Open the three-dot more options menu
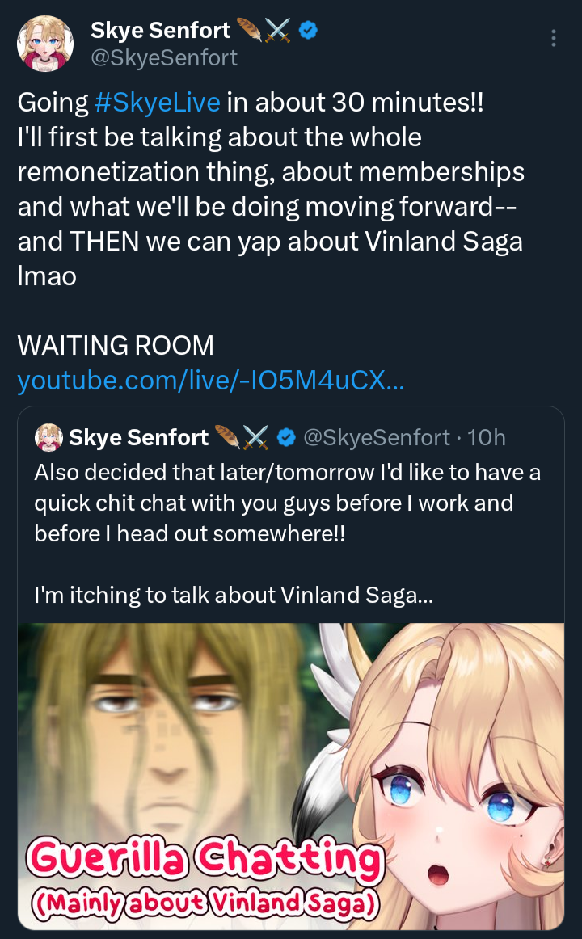The width and height of the screenshot is (582, 939). [553, 38]
